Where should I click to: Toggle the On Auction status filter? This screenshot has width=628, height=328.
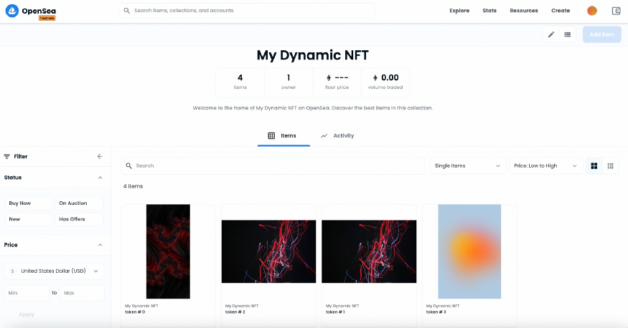[79, 203]
